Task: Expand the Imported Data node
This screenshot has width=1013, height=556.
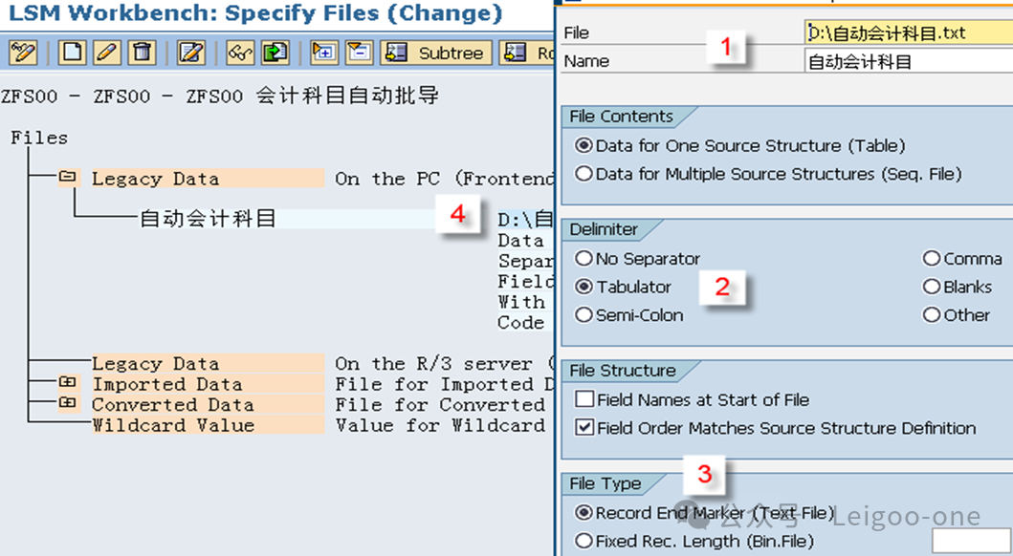Action: click(x=67, y=383)
